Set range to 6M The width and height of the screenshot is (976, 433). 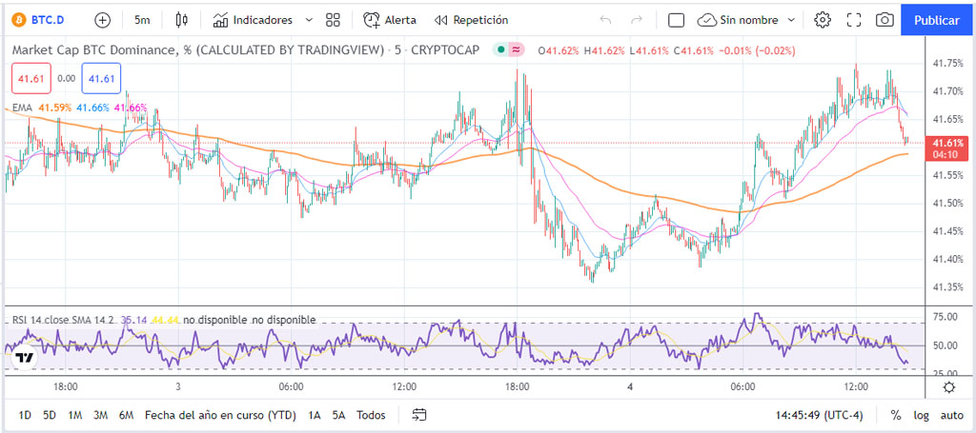coord(127,414)
